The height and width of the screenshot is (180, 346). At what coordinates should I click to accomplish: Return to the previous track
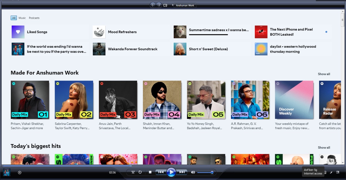[161, 172]
